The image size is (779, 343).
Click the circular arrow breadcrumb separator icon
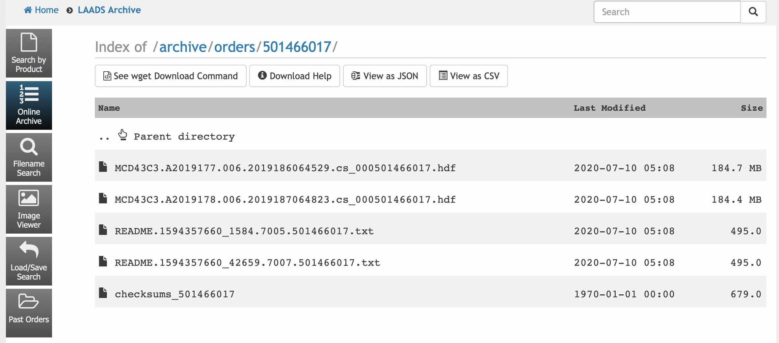(69, 11)
